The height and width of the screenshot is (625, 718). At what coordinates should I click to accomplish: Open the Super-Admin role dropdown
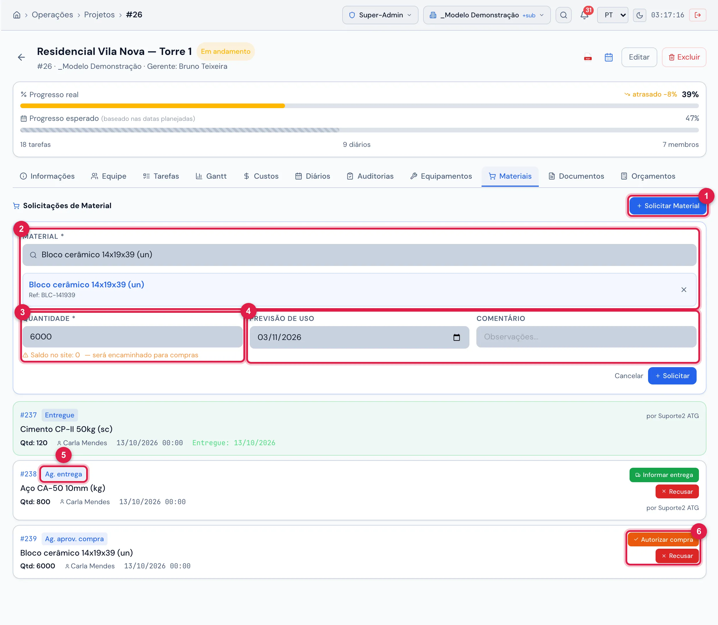pyautogui.click(x=380, y=15)
